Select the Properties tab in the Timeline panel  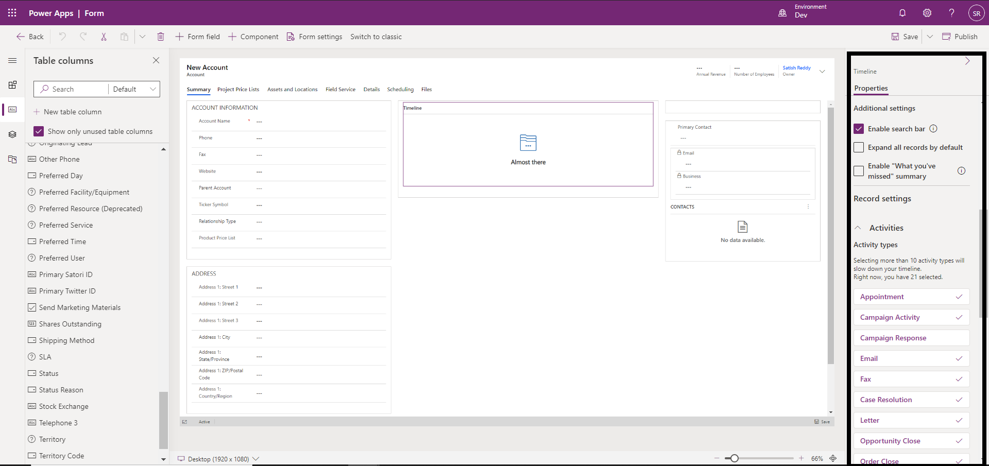[871, 88]
